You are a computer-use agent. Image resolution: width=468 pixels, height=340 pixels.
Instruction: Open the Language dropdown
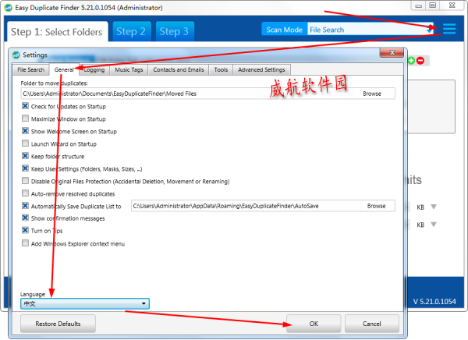coord(85,303)
